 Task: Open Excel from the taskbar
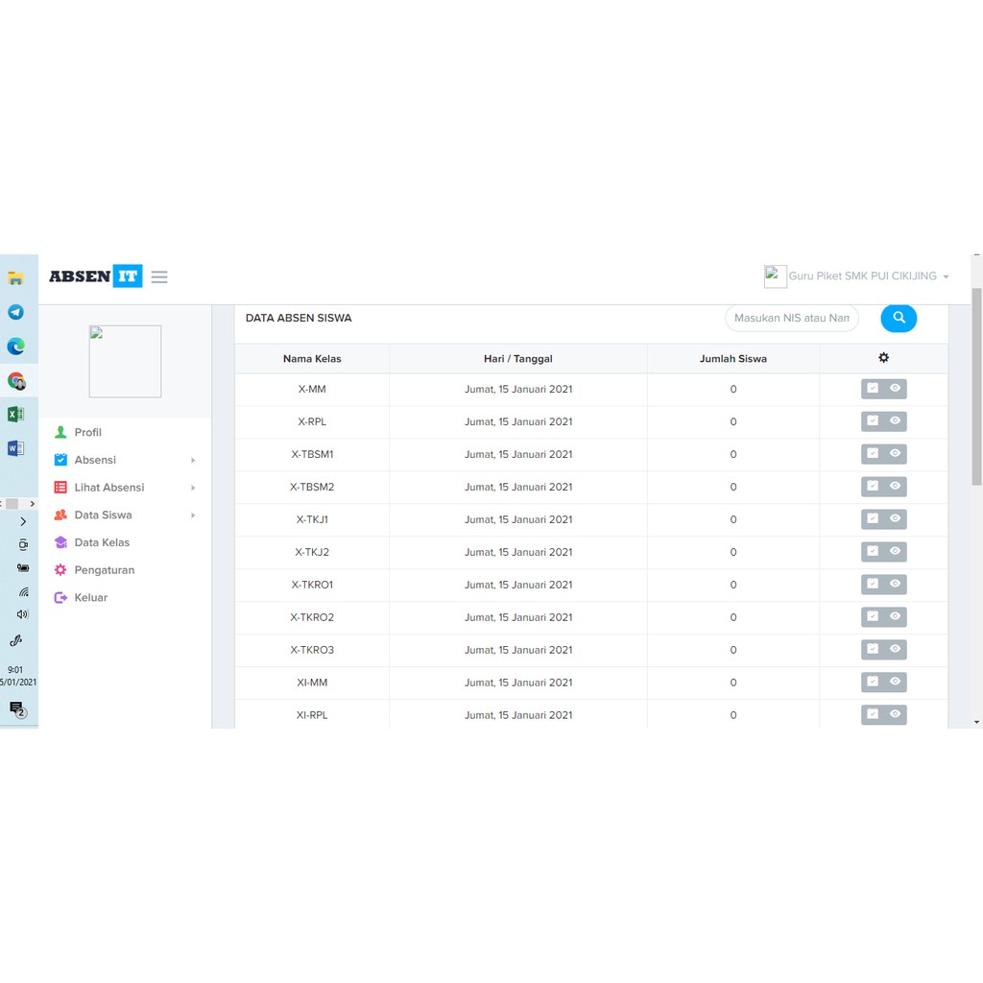(15, 414)
